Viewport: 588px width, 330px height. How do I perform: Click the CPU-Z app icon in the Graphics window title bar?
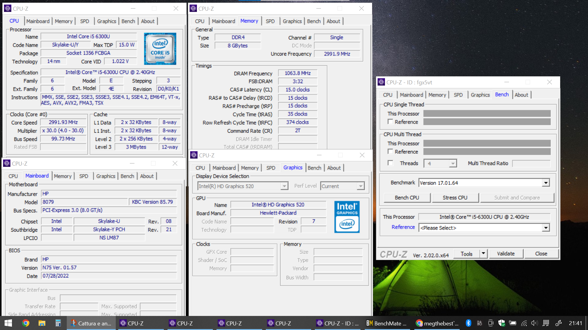pos(194,155)
